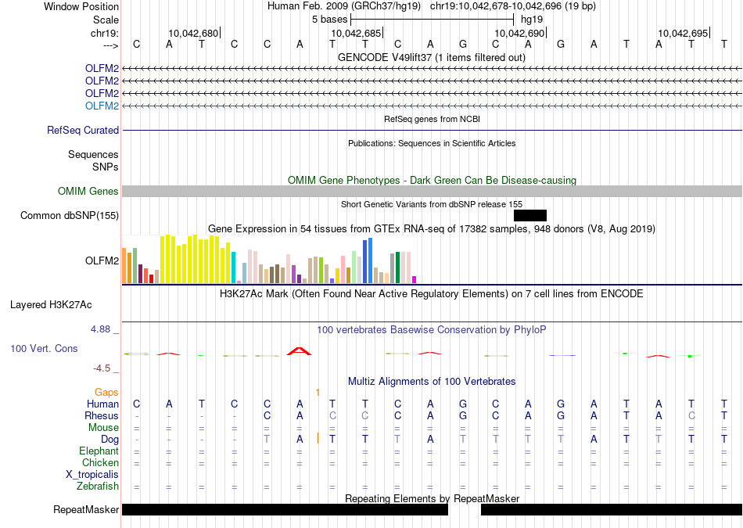
Task: Click the Human species label
Action: (102, 404)
